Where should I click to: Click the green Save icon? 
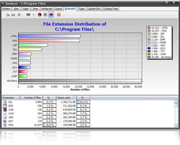(x=13, y=14)
